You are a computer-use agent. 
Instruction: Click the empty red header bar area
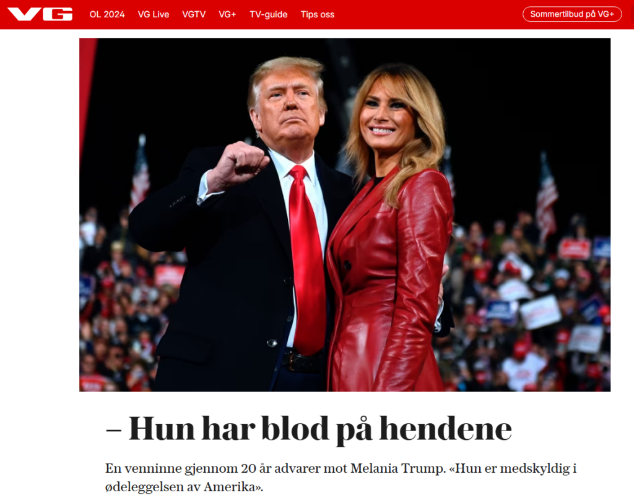tap(428, 14)
